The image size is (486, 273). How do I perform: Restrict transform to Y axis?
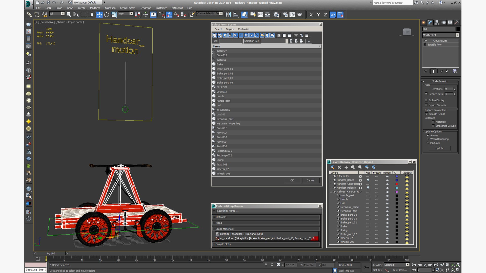point(318,15)
